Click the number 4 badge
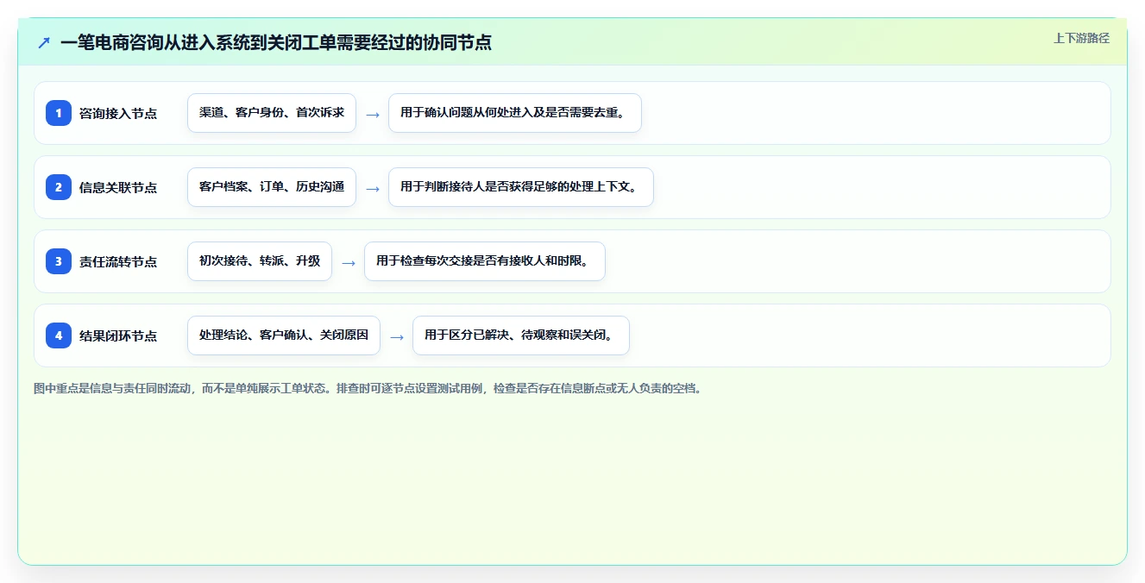This screenshot has width=1145, height=583. click(x=59, y=335)
